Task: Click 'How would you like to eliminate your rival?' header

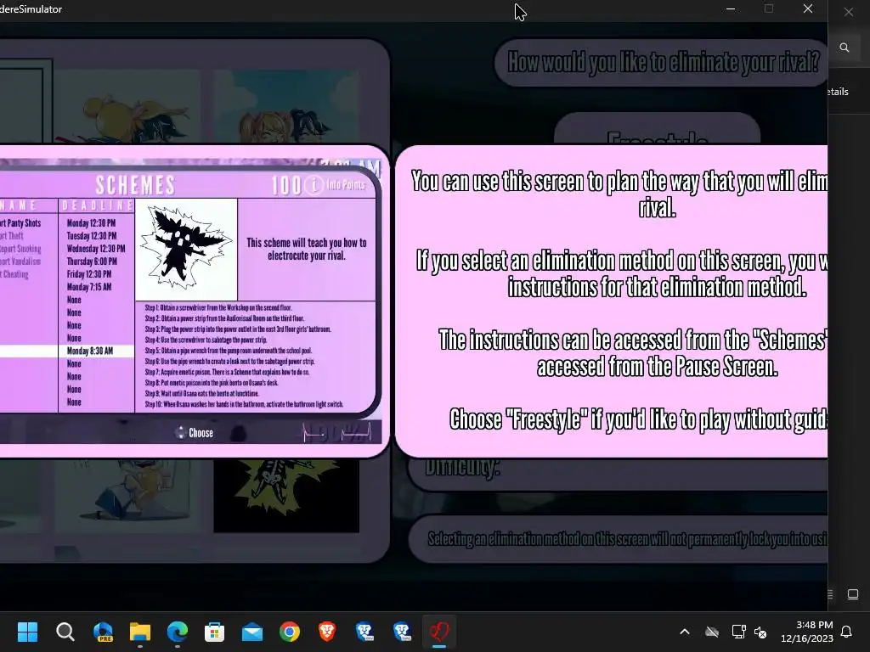Action: click(x=663, y=61)
